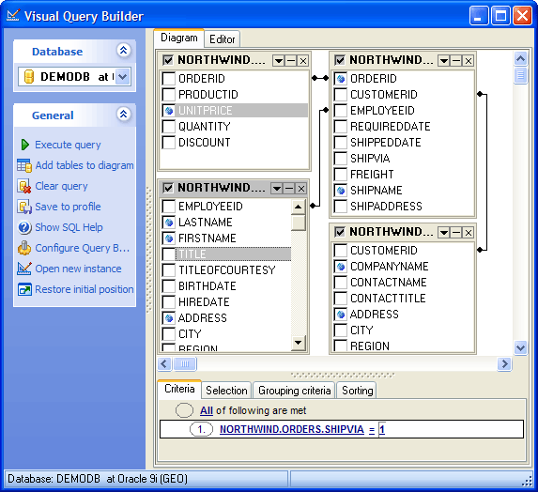Click the diagram scroll right arrow
This screenshot has height=492, width=538.
point(504,363)
